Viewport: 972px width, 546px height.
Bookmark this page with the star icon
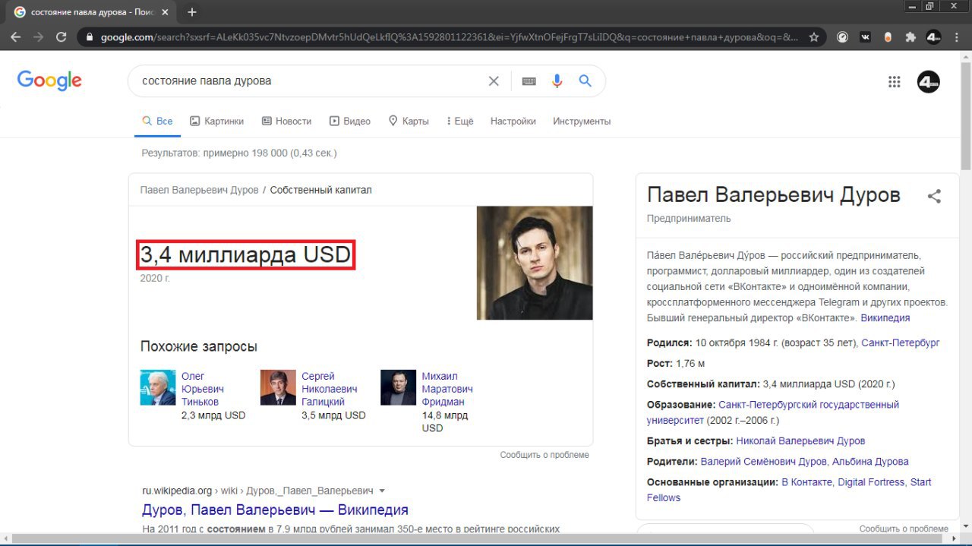pos(814,36)
